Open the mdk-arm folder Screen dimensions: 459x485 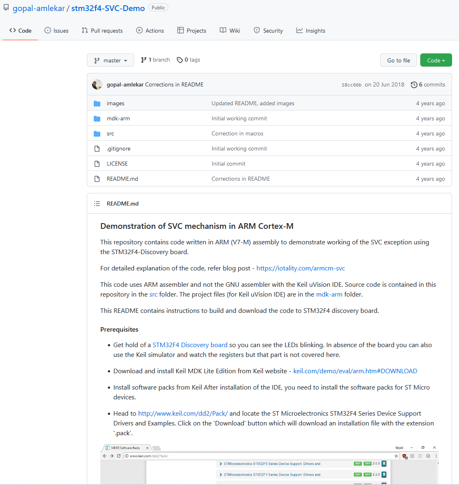click(118, 118)
